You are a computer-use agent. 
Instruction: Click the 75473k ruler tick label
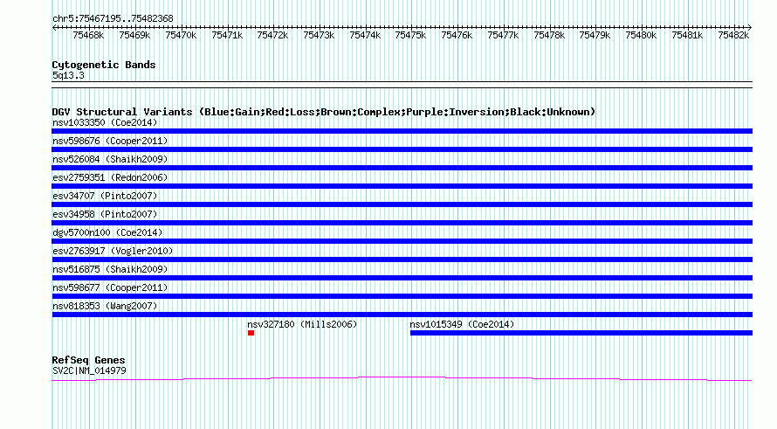[x=319, y=35]
